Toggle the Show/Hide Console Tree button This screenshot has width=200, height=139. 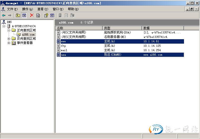[24, 15]
